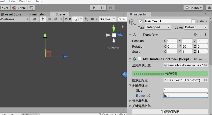Open the component tools (wrench) icon in Scene toolbar

(86, 19)
